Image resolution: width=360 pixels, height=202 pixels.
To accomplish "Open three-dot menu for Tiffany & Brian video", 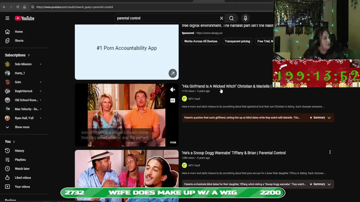I will tap(330, 152).
